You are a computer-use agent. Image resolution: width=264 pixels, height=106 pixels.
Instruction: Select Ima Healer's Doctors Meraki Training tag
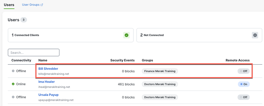click(x=160, y=84)
